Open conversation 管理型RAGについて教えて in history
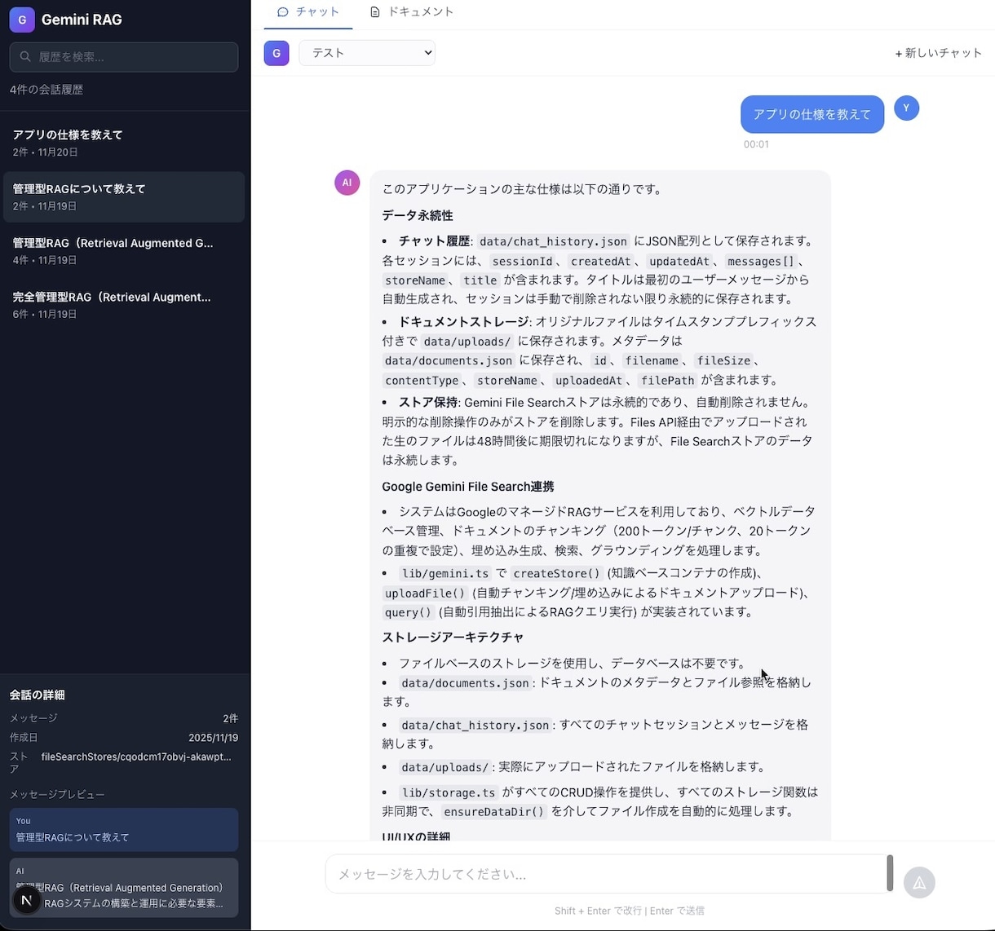Screen dimensions: 995x931 tap(124, 196)
